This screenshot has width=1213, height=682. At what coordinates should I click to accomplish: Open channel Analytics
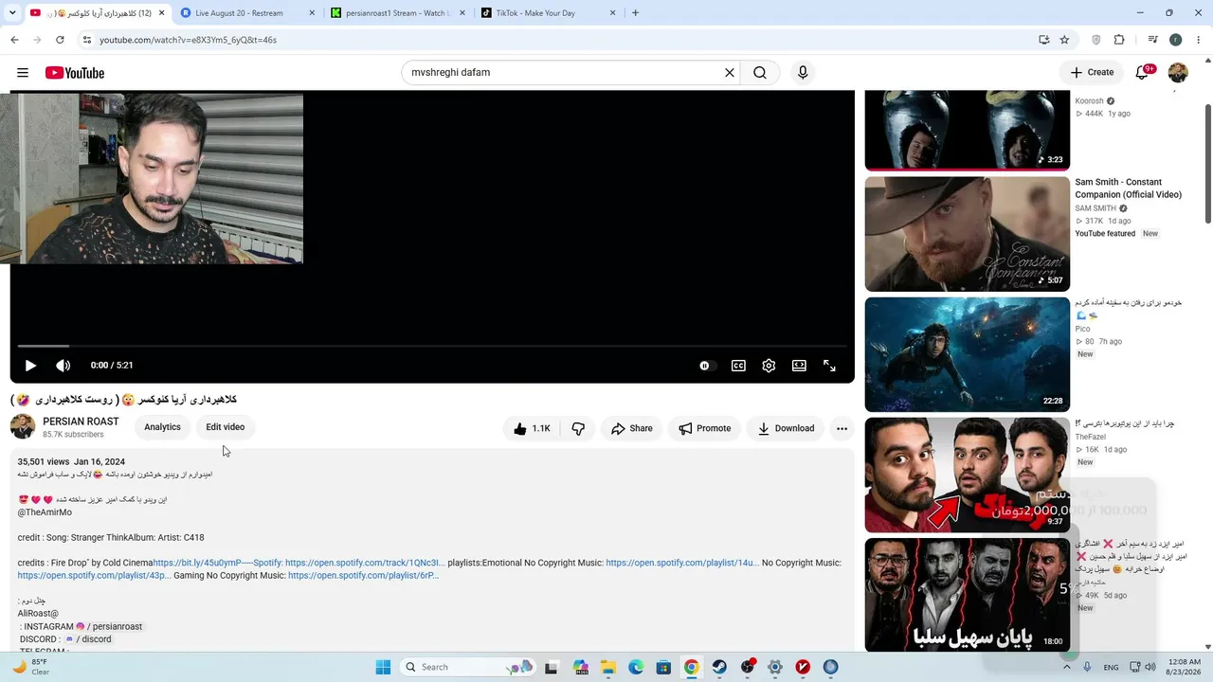point(162,427)
